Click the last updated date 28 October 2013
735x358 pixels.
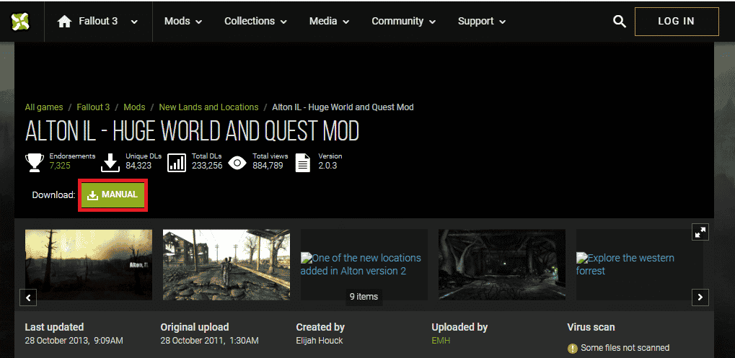[74, 341]
